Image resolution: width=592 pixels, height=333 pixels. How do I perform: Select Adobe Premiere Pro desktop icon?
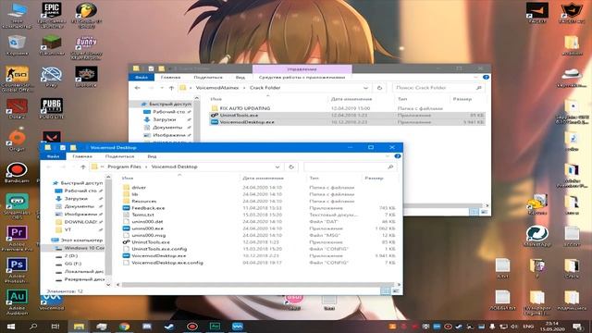(17, 239)
